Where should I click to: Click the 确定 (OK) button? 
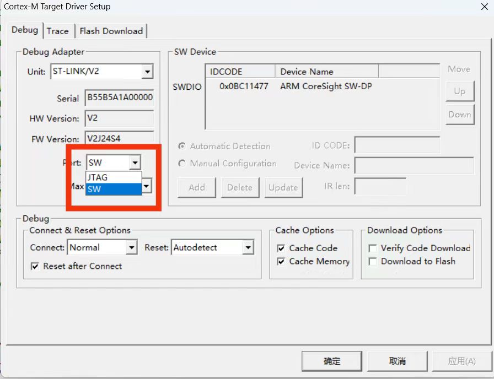[332, 361]
